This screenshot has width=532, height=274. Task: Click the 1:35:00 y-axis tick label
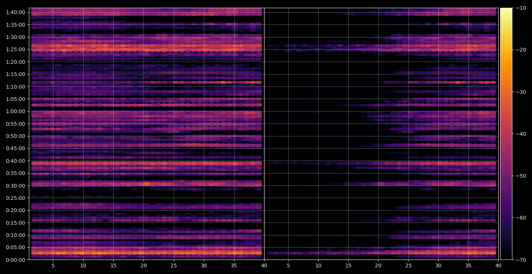tap(15, 25)
